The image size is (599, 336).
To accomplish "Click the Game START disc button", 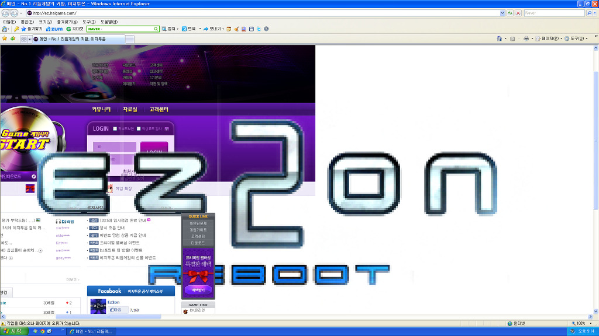I will pyautogui.click(x=26, y=139).
